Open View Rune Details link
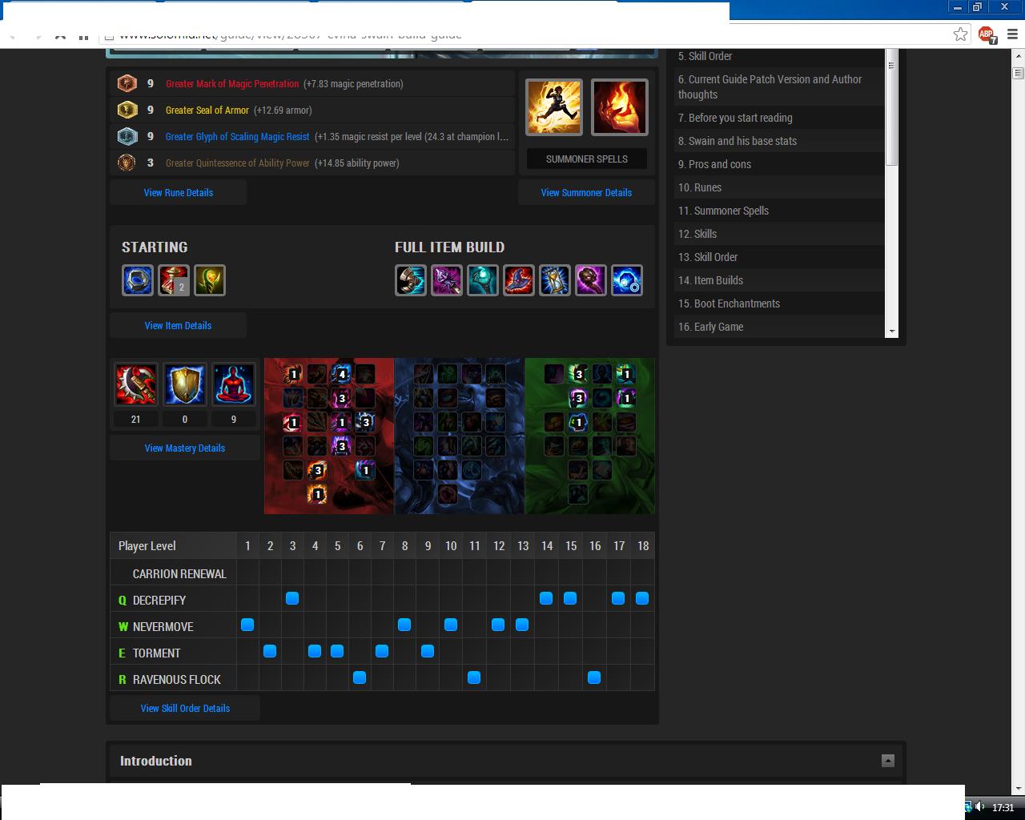This screenshot has width=1025, height=820. click(x=178, y=192)
